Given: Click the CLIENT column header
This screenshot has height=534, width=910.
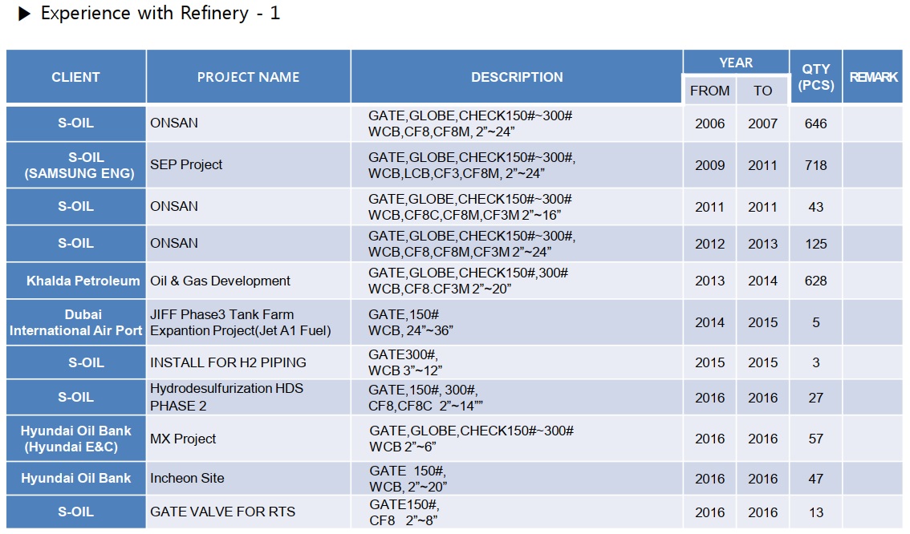Looking at the screenshot, I should [x=75, y=77].
